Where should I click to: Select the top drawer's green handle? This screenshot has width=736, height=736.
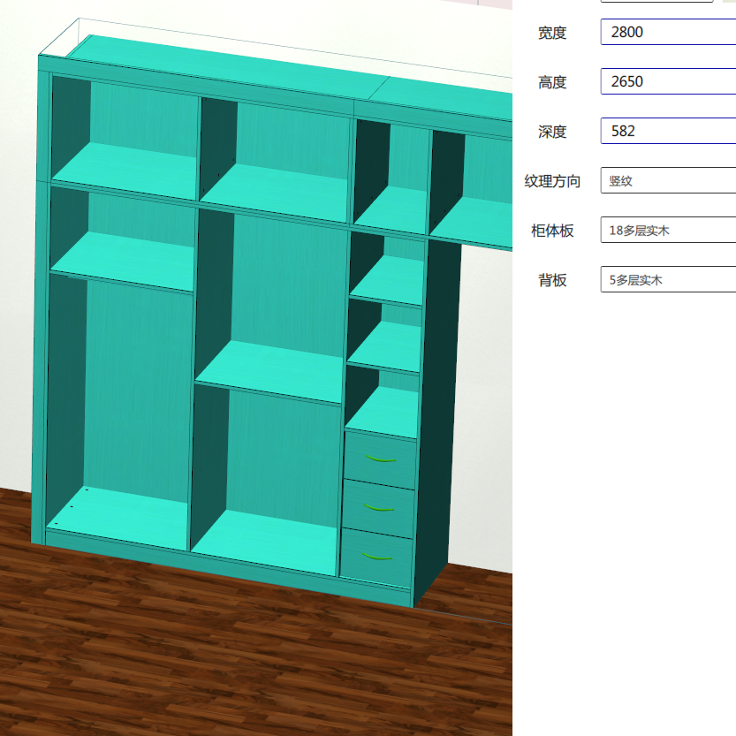point(380,459)
